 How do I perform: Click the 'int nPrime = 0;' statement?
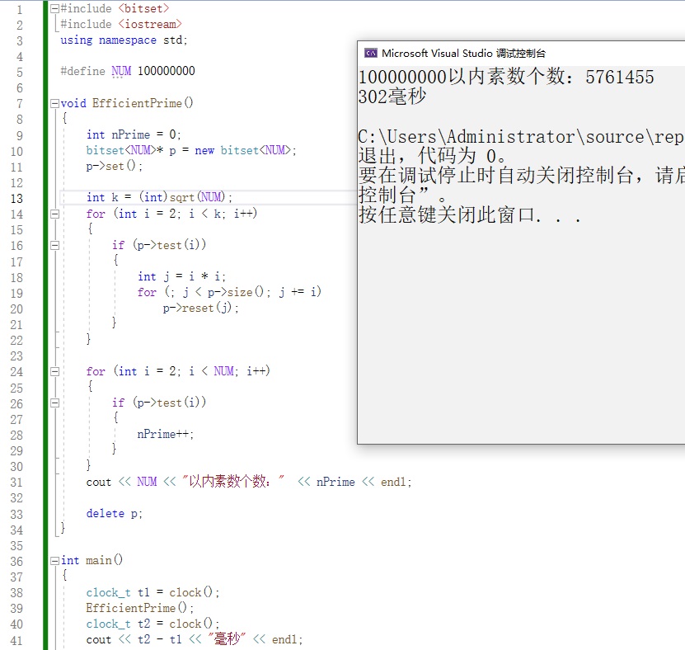click(x=134, y=134)
